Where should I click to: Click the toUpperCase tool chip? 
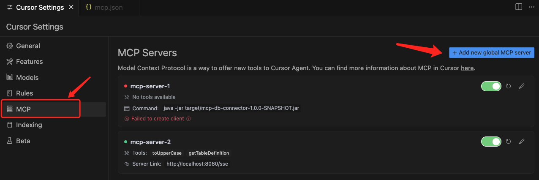(x=167, y=153)
